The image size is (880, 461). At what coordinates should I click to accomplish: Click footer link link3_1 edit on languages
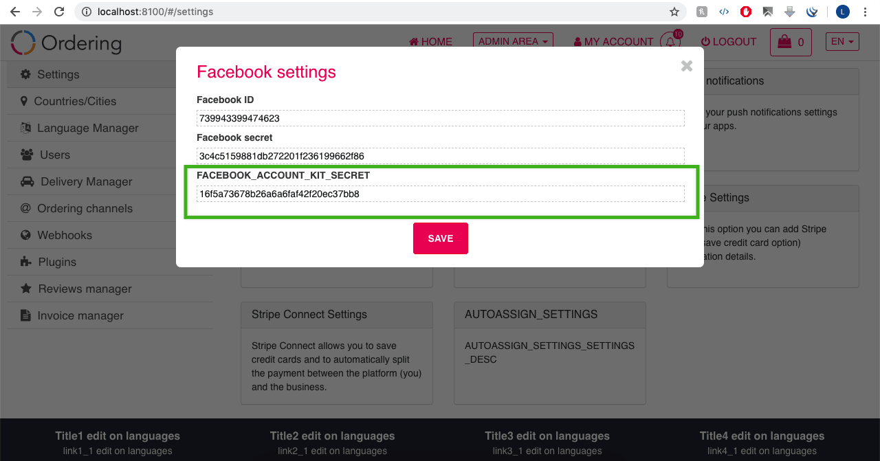(x=547, y=451)
